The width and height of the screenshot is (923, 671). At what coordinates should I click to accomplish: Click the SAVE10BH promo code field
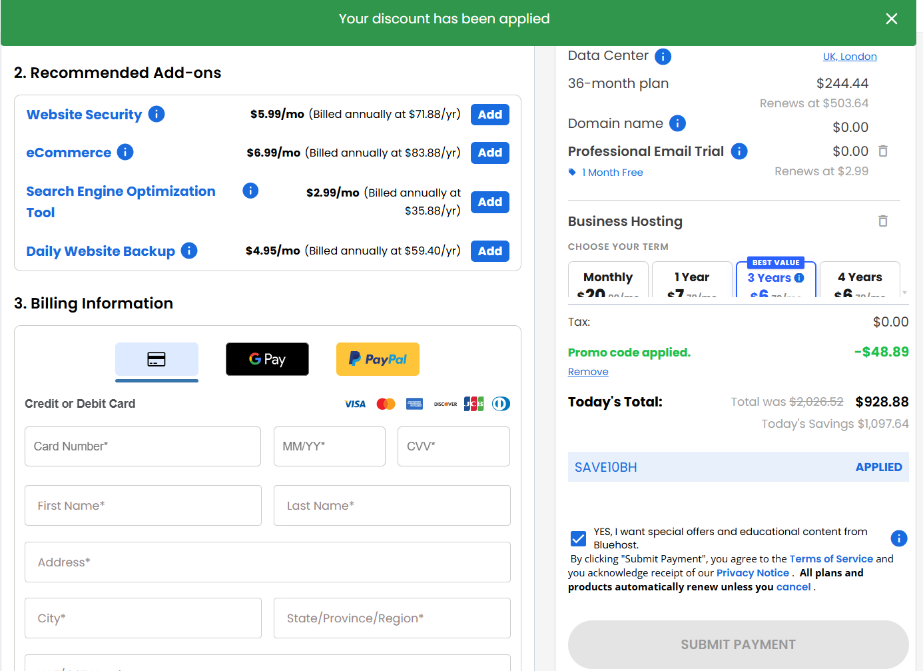tap(738, 467)
